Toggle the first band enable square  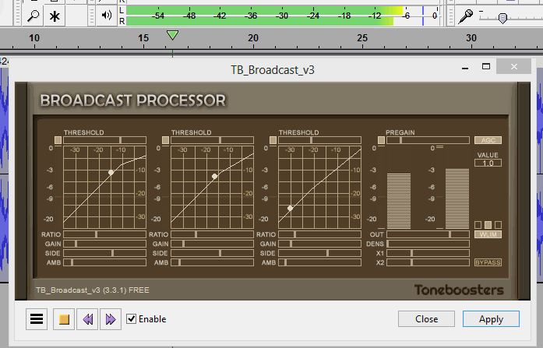pyautogui.click(x=58, y=140)
